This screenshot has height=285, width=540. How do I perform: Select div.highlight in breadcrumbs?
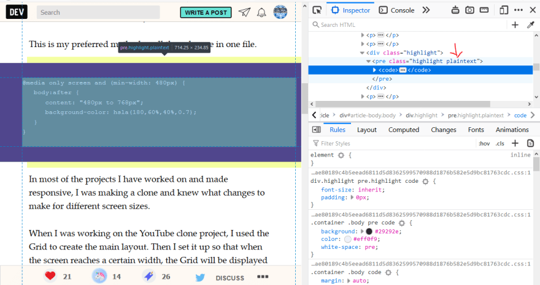coord(422,116)
